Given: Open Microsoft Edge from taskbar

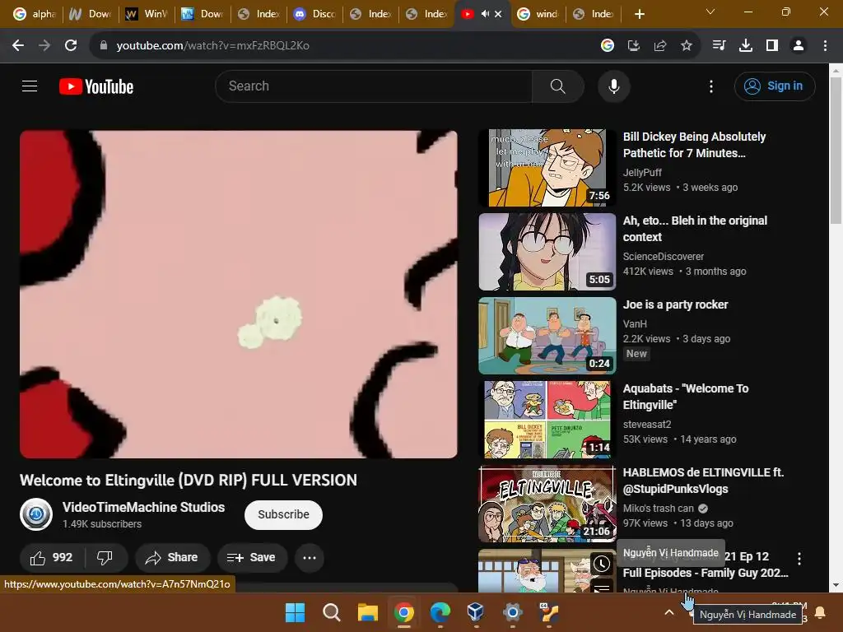Looking at the screenshot, I should point(440,612).
